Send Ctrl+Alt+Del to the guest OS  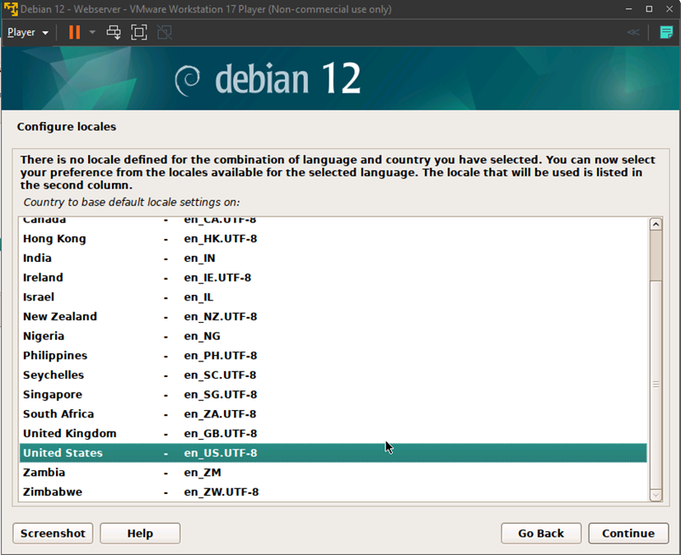coord(114,32)
